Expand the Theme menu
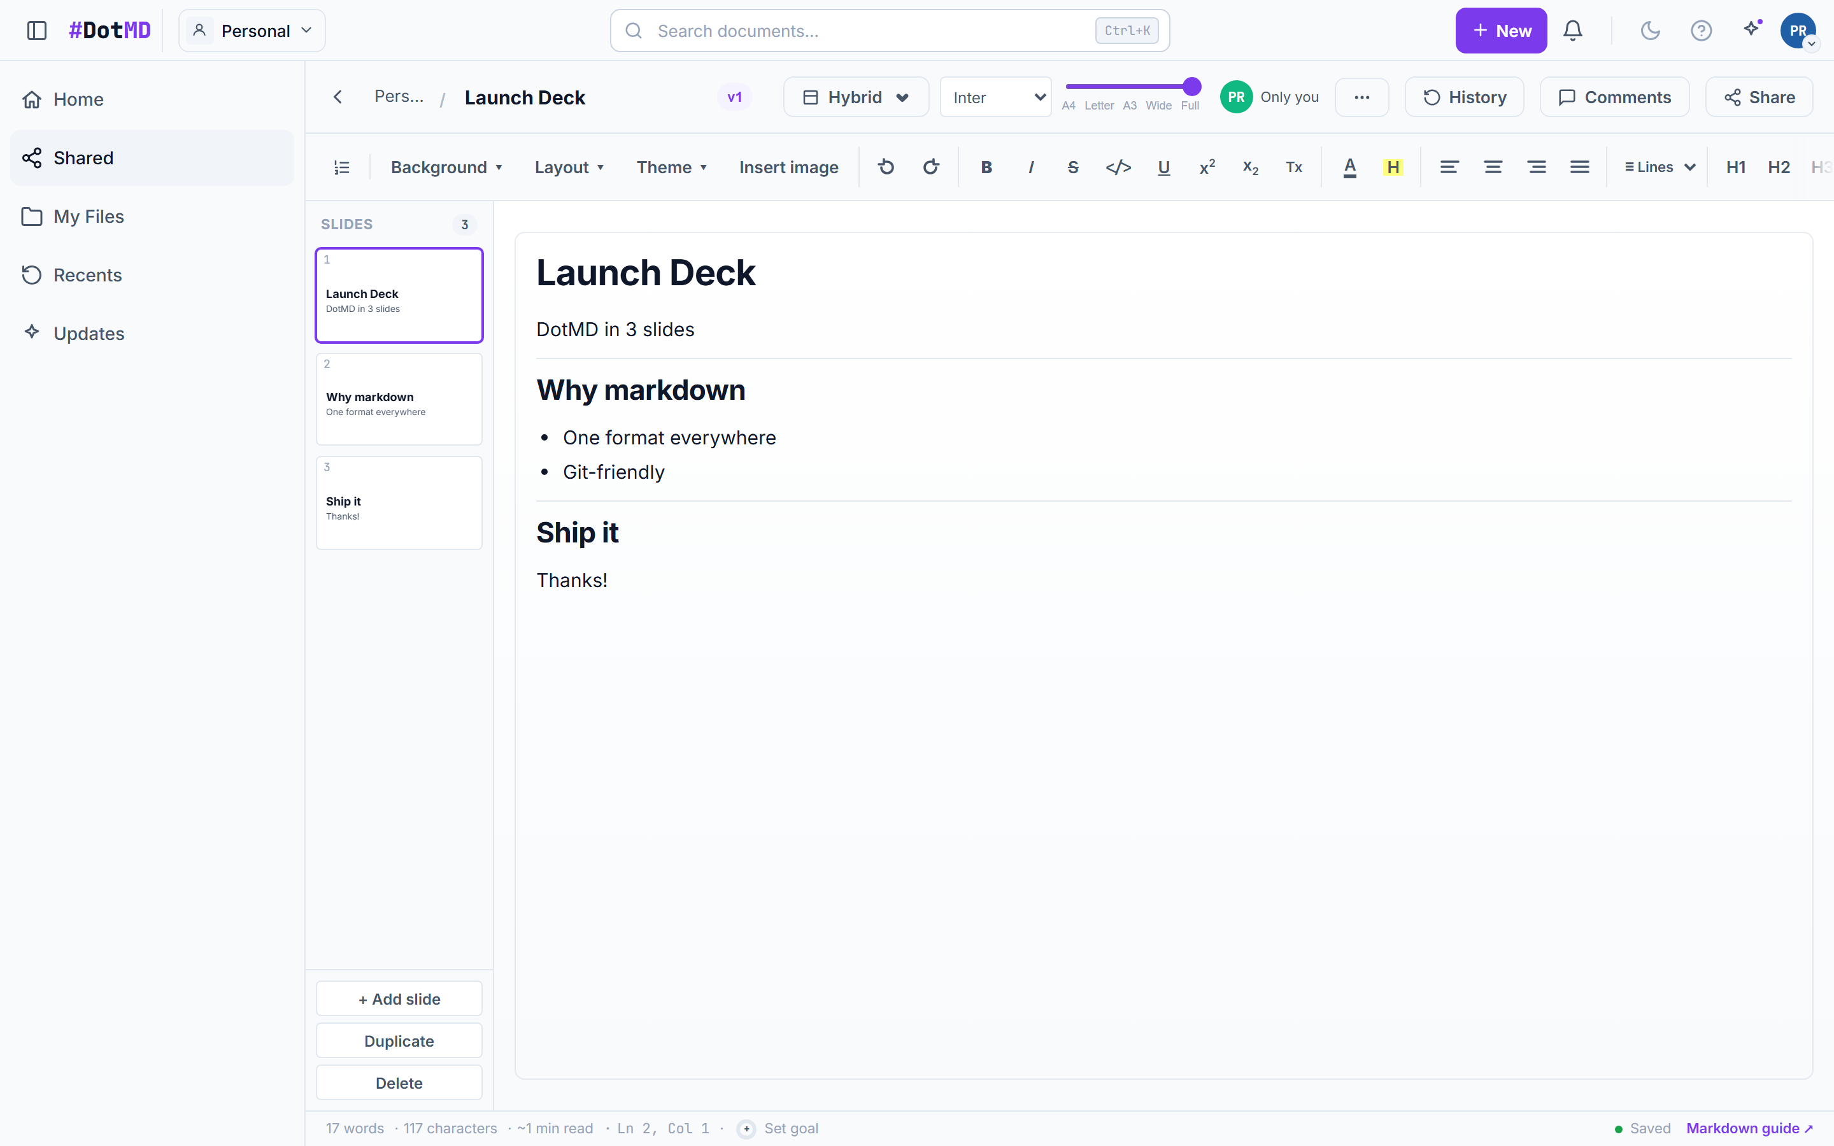This screenshot has height=1146, width=1834. tap(671, 167)
